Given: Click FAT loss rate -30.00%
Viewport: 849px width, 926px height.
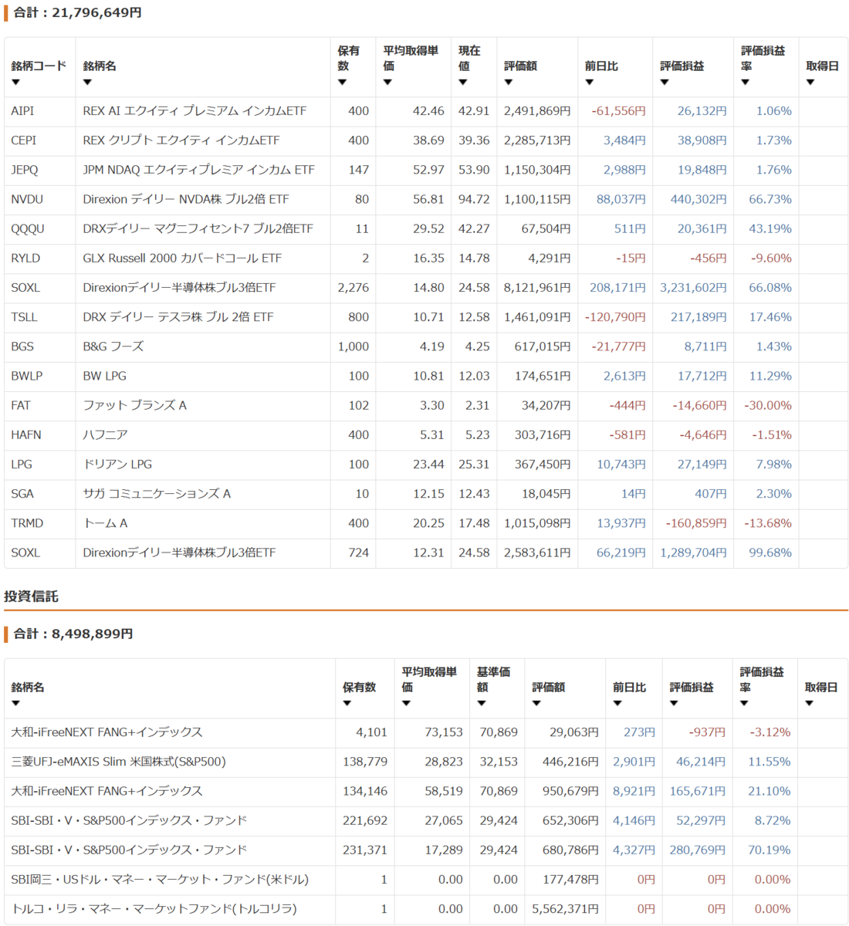Looking at the screenshot, I should (768, 405).
